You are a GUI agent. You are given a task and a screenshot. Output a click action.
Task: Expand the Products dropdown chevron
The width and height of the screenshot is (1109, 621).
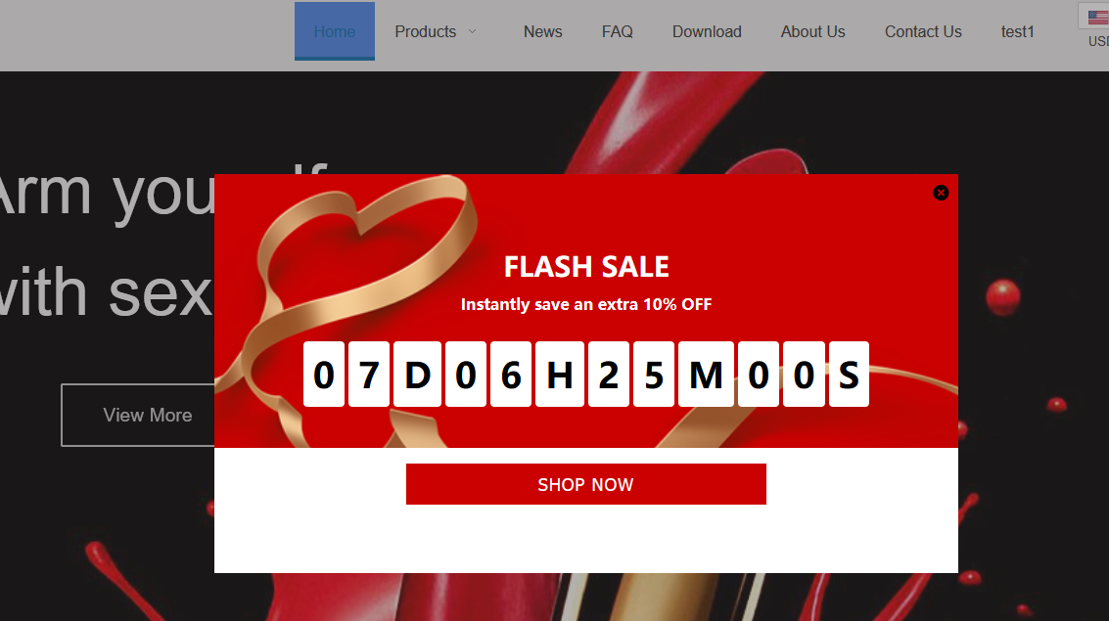tap(473, 32)
